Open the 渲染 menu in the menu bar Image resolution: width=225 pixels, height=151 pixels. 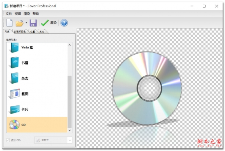(x=27, y=13)
